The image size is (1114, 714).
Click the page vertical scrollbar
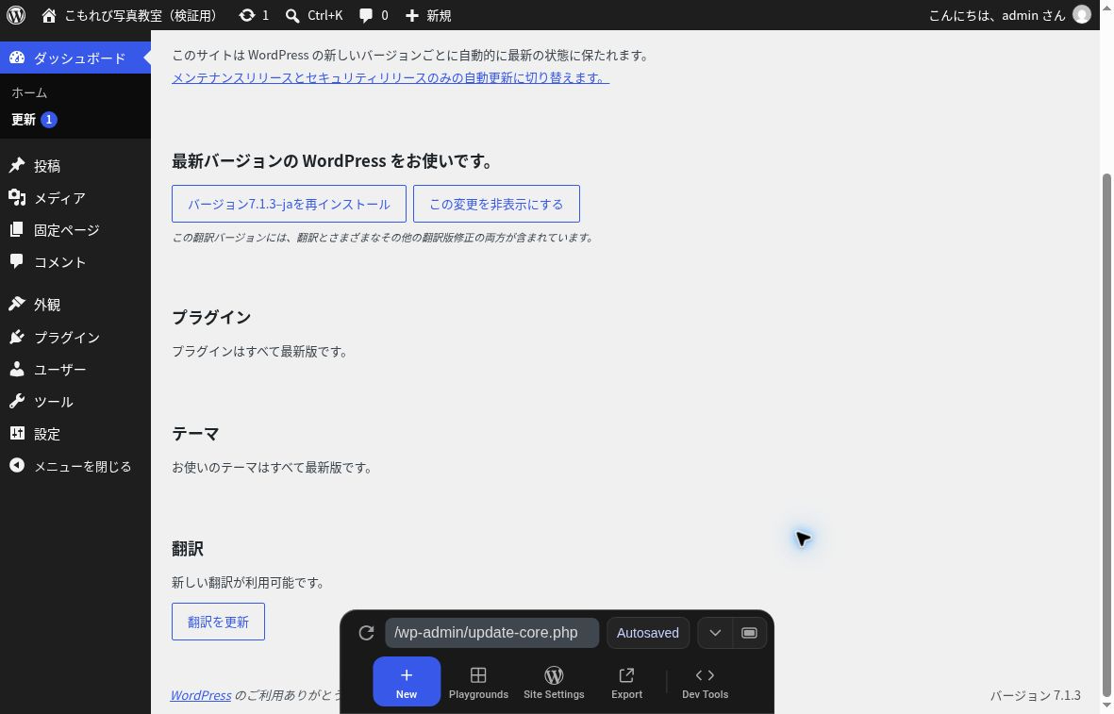1106,435
